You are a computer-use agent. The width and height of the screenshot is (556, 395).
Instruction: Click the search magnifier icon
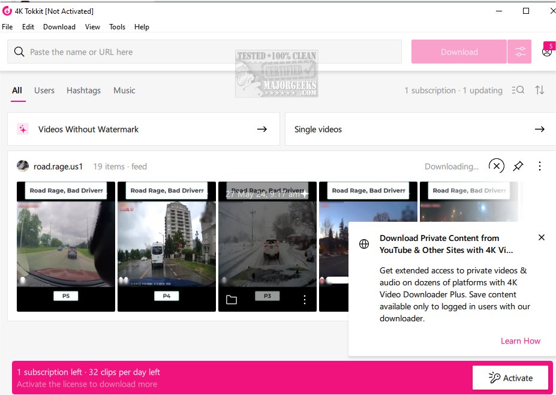[19, 52]
